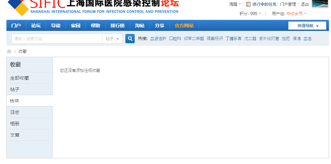Expand the 快捷导航 quick navigation menu

(307, 26)
